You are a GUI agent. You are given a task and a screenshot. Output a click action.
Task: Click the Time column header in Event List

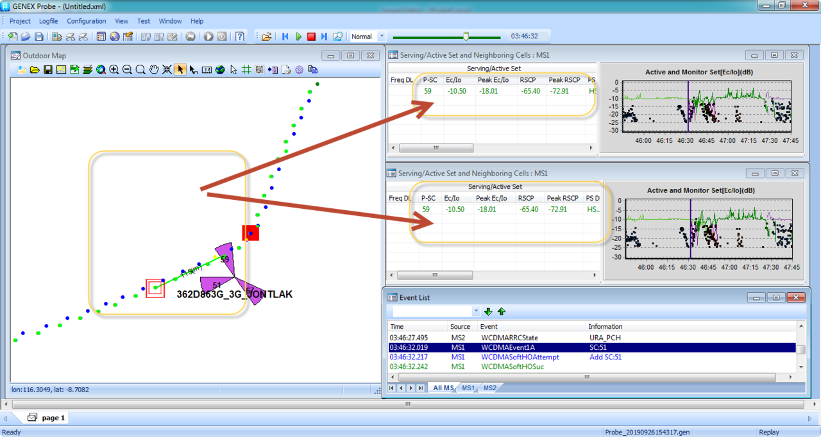(417, 327)
